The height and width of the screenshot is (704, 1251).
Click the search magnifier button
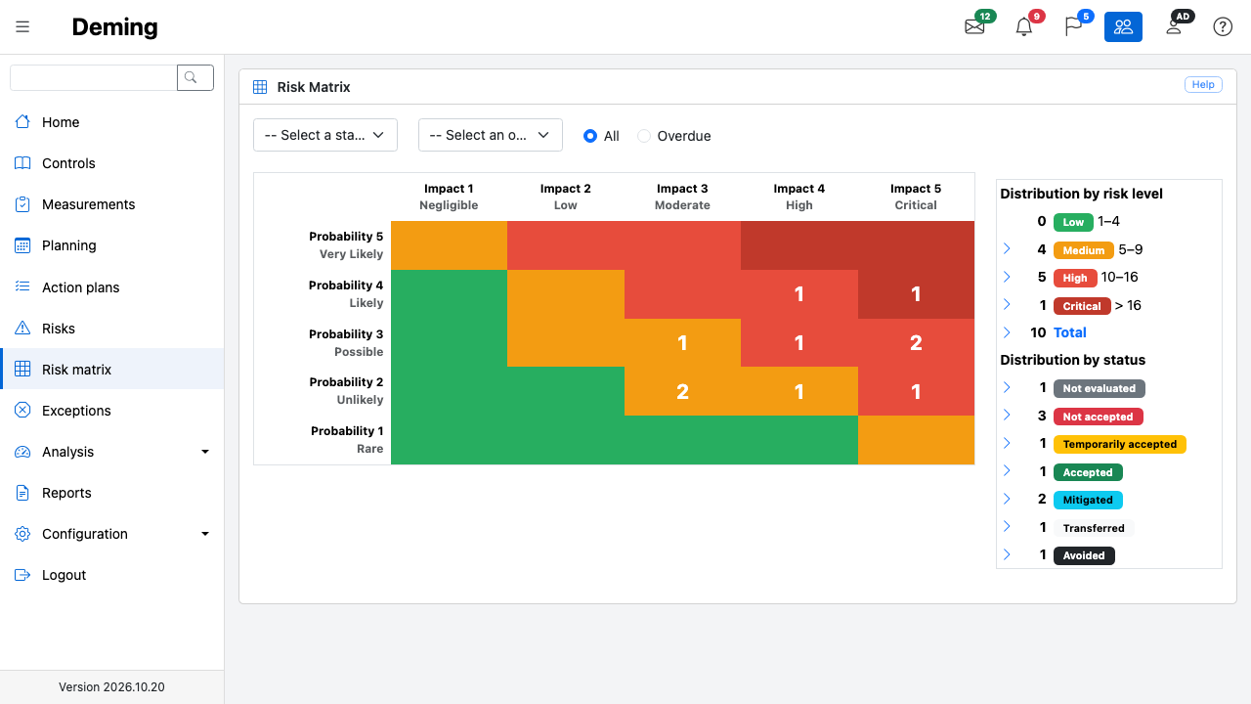[195, 77]
